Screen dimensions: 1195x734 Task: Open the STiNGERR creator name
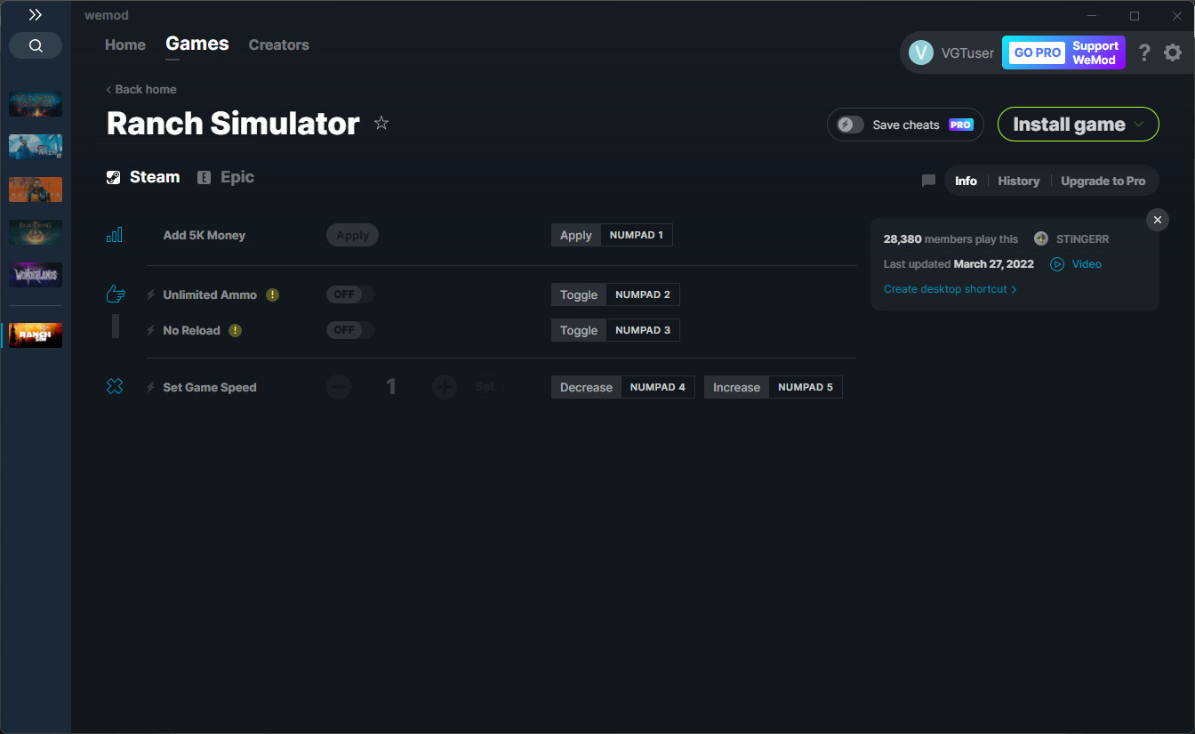click(x=1081, y=238)
